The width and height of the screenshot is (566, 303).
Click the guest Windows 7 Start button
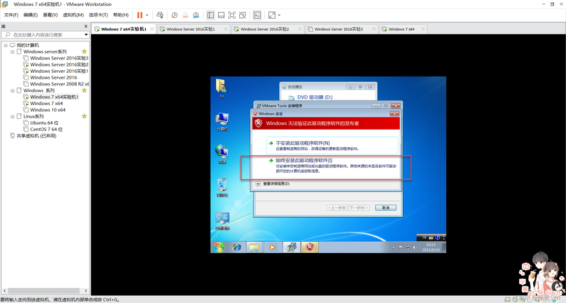pos(218,247)
